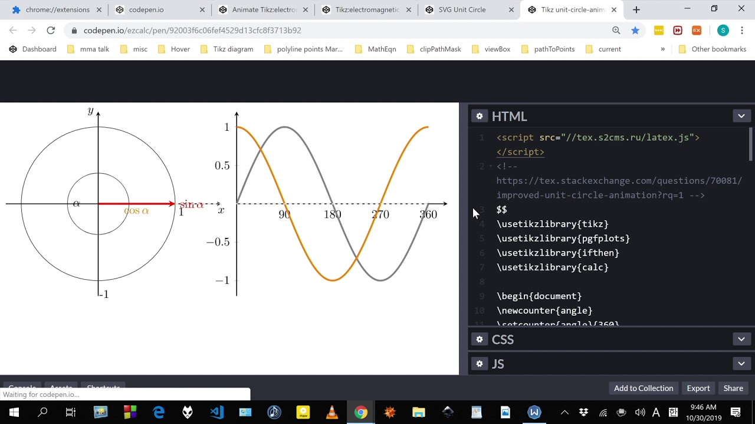Open the red fast-forward extension icon
The width and height of the screenshot is (755, 424).
pyautogui.click(x=678, y=30)
